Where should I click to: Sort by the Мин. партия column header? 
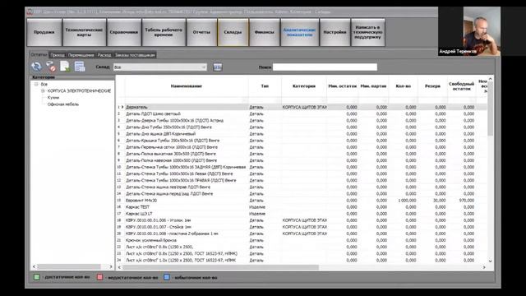tap(373, 86)
